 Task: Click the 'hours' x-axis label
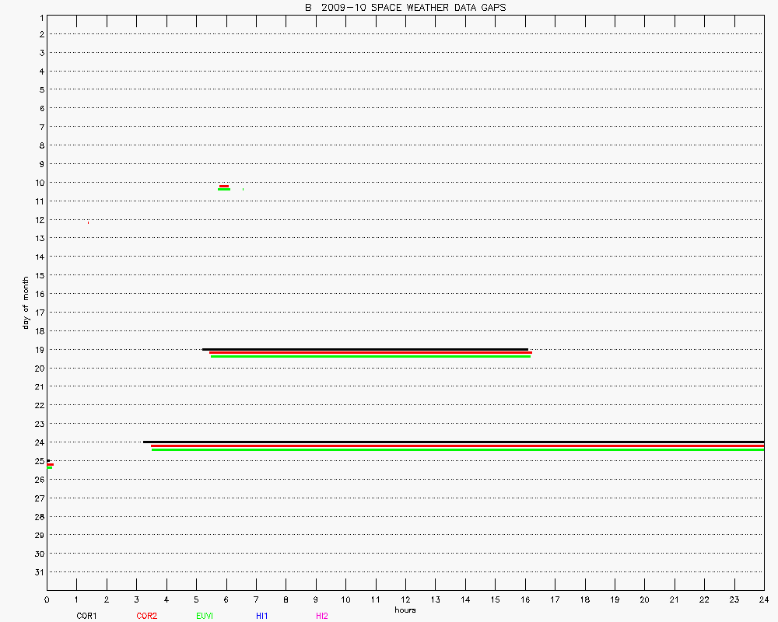pos(405,610)
